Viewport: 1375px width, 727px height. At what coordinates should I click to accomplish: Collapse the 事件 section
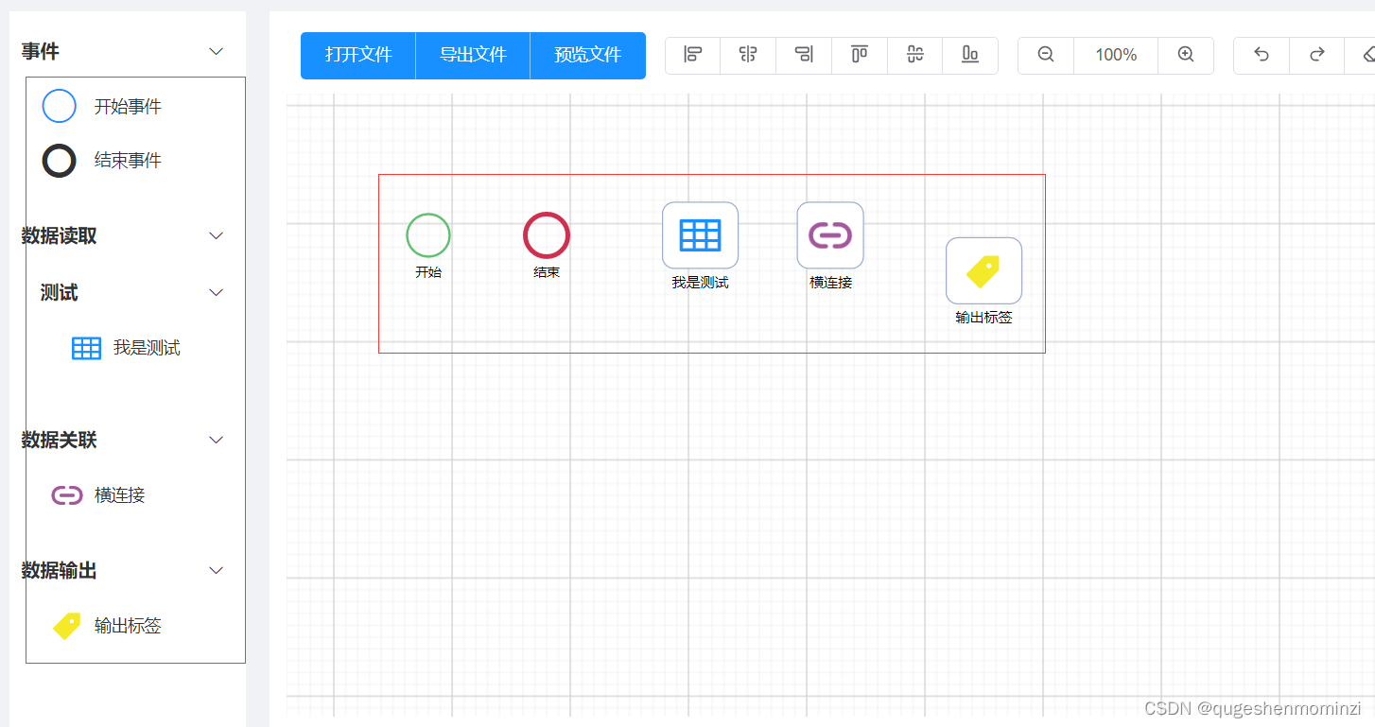pos(216,51)
